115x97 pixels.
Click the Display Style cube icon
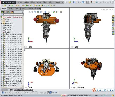[x=45, y=12]
